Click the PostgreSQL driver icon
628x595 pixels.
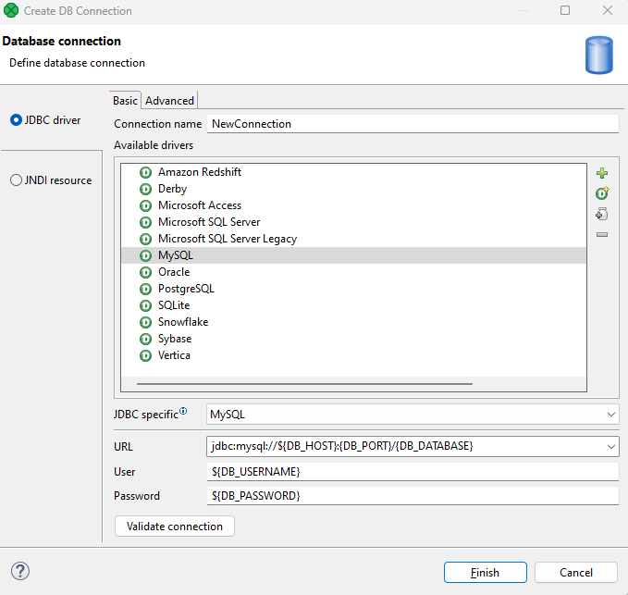pyautogui.click(x=145, y=289)
